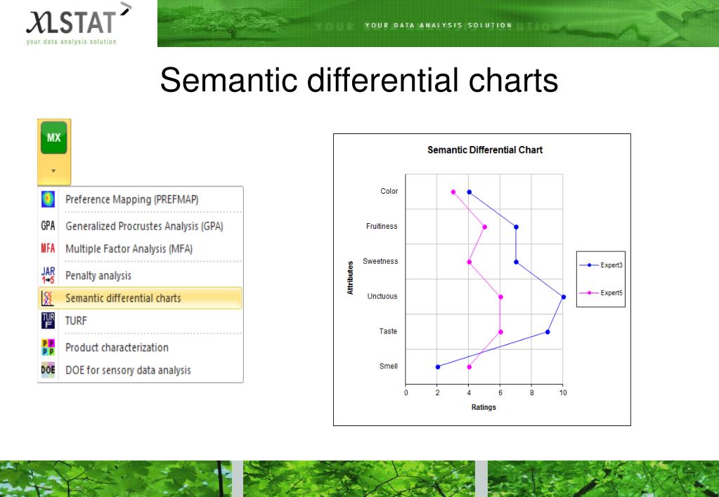Click the Ratings axis title
The image size is (719, 497).
(484, 407)
